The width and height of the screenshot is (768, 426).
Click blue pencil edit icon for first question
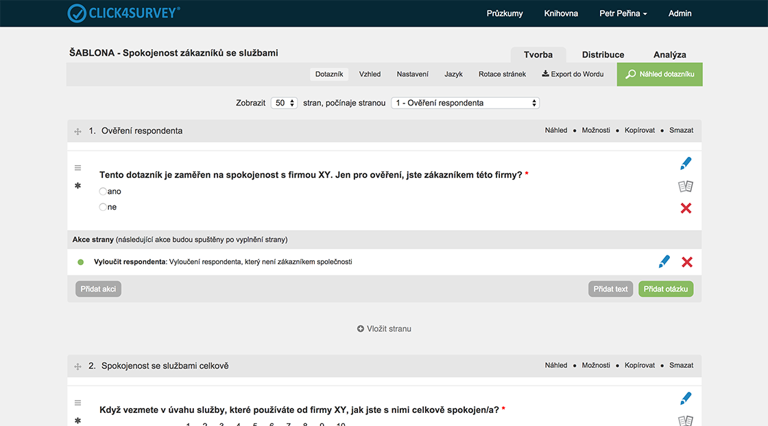pos(686,164)
